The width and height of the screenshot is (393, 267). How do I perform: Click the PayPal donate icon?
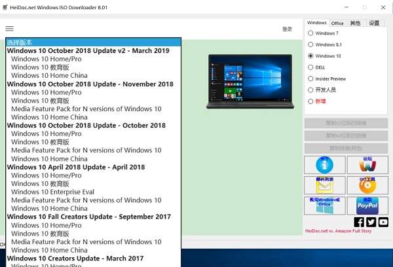367,205
